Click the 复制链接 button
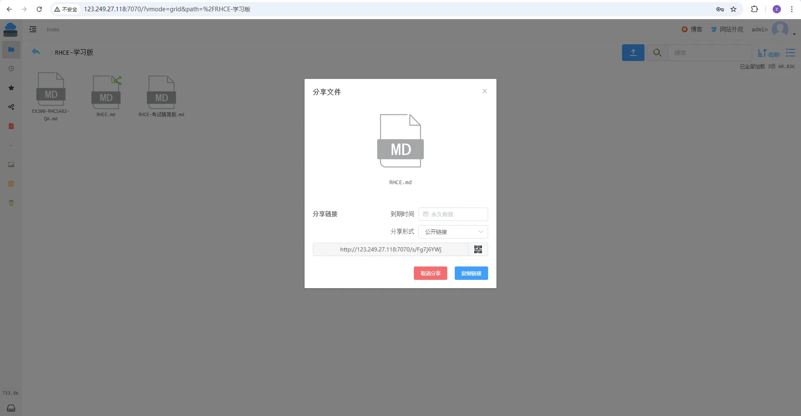The image size is (801, 416). [471, 273]
